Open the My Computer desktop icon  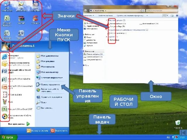coord(7,6)
